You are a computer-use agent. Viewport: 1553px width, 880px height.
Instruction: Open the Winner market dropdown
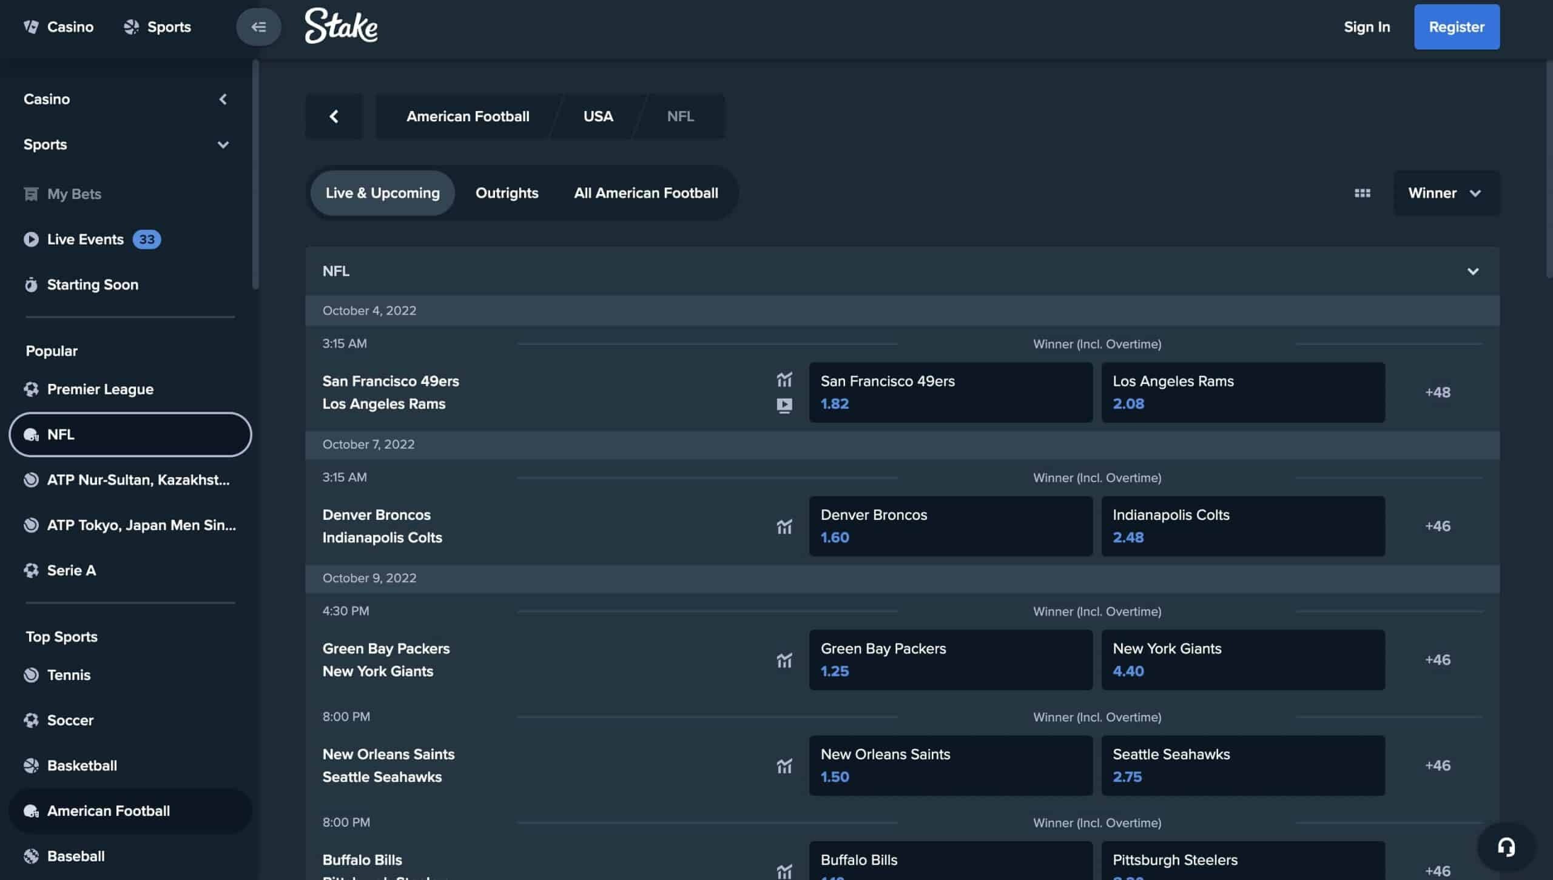1446,193
